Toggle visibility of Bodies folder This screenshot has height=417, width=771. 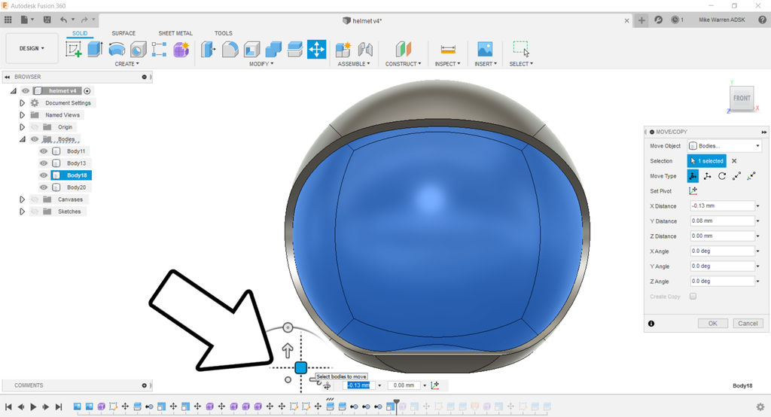coord(35,139)
